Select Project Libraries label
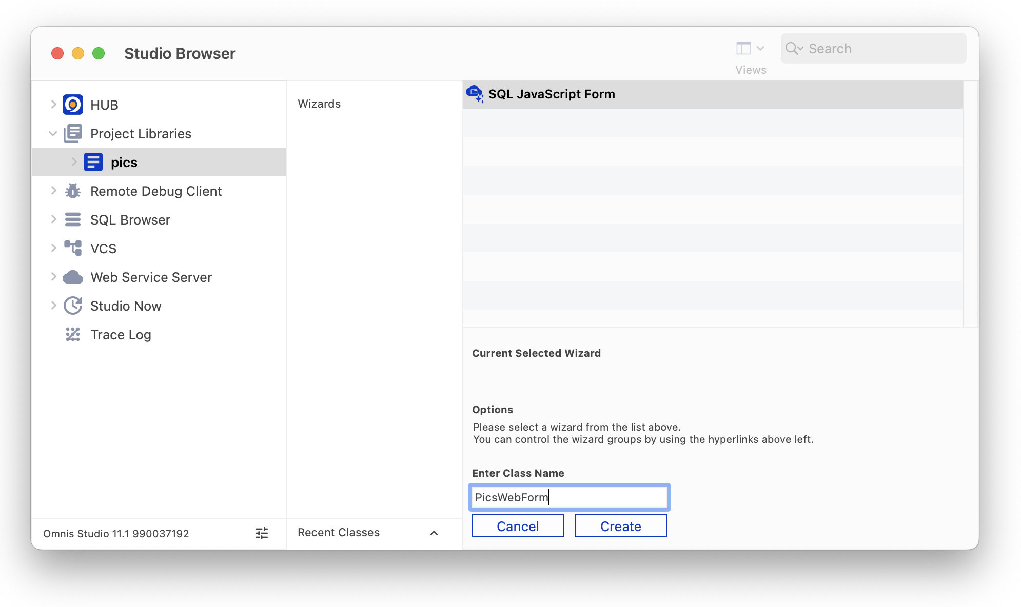1021x607 pixels. pyautogui.click(x=141, y=134)
